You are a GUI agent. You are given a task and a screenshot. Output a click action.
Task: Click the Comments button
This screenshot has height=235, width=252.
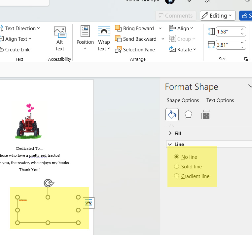(x=176, y=16)
